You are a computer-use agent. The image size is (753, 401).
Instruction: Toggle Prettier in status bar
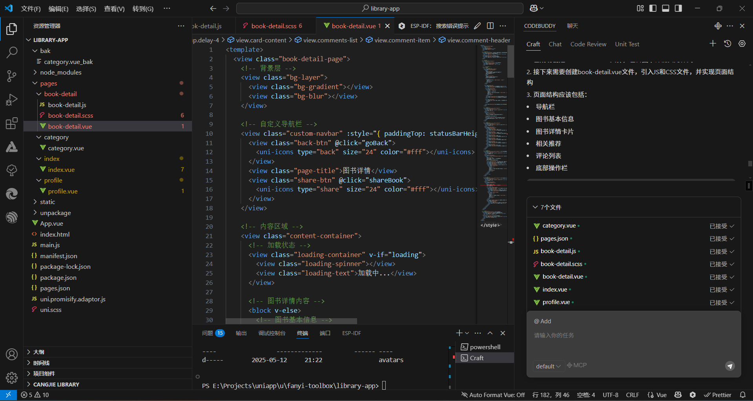click(718, 395)
